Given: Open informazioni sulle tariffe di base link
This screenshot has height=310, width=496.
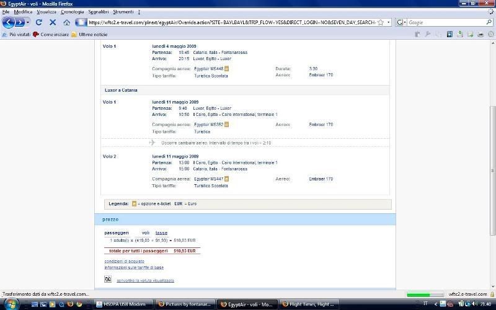Looking at the screenshot, I should pyautogui.click(x=134, y=267).
